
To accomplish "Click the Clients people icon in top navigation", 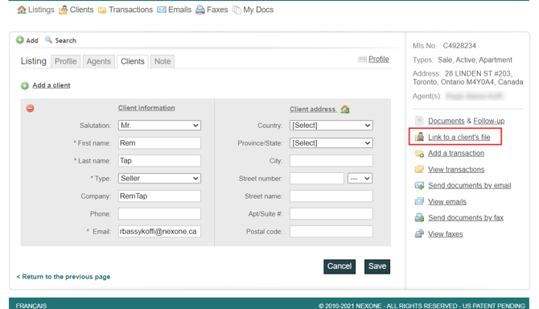I will pos(63,10).
